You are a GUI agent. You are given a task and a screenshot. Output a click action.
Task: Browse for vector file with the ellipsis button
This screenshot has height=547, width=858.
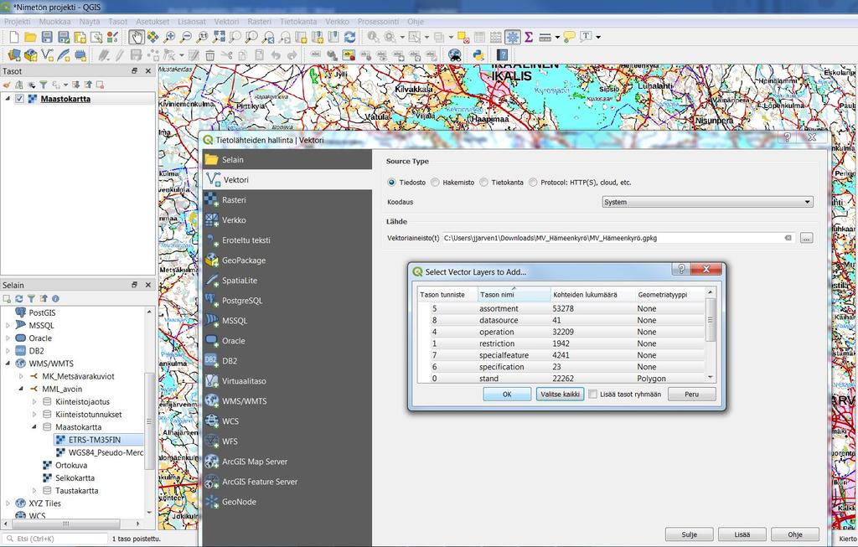806,238
